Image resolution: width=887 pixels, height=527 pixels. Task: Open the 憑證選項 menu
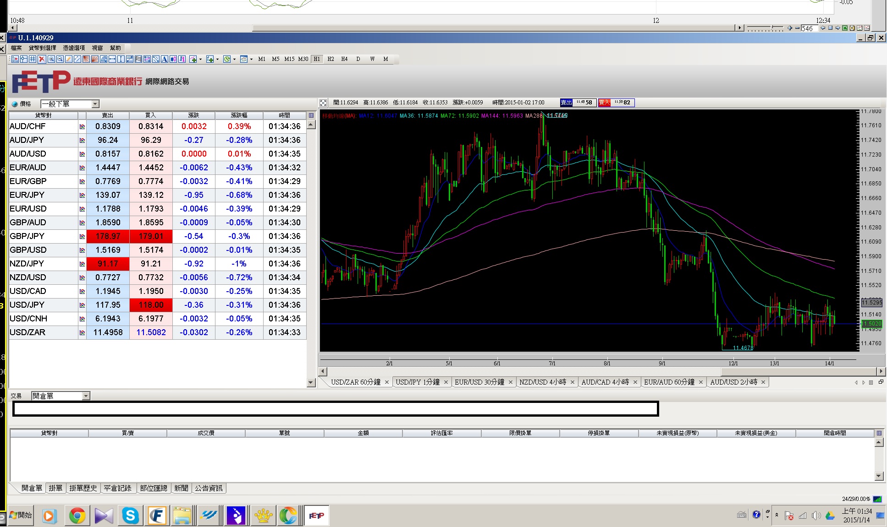pyautogui.click(x=74, y=48)
